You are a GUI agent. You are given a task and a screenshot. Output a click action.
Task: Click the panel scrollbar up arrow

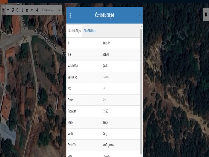click(x=141, y=27)
